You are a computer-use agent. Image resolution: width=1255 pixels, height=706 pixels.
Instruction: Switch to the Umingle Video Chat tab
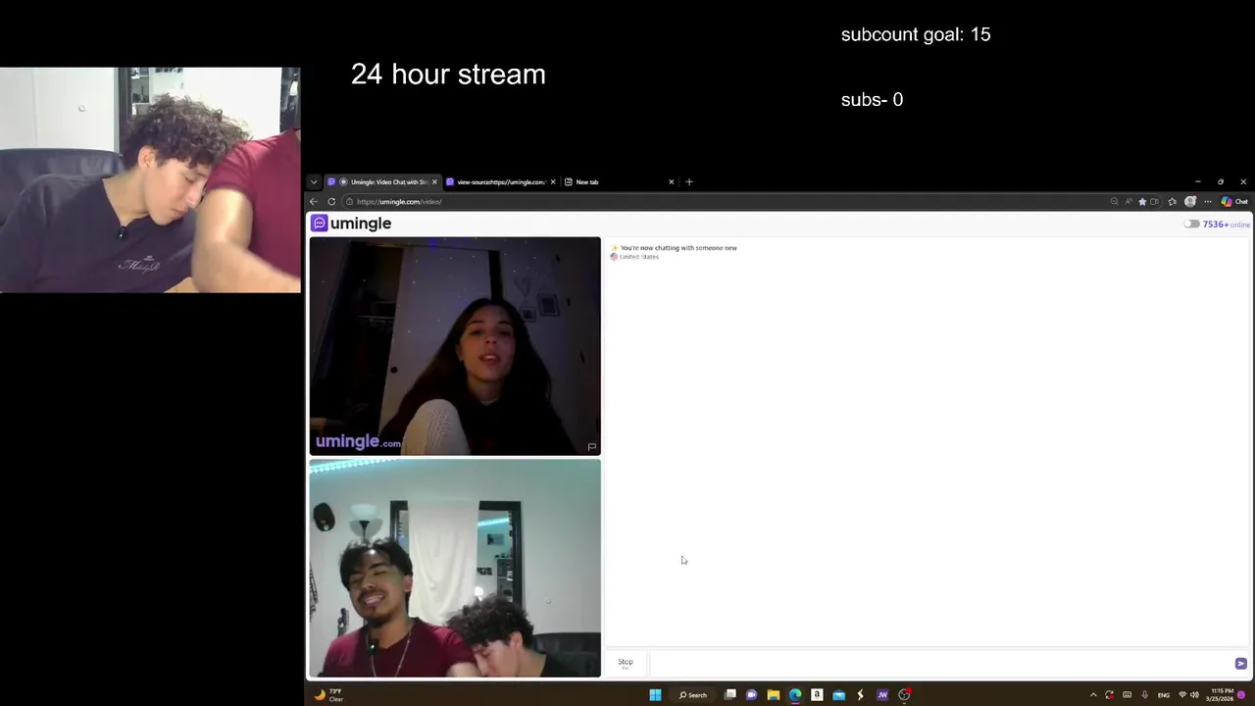pos(382,181)
